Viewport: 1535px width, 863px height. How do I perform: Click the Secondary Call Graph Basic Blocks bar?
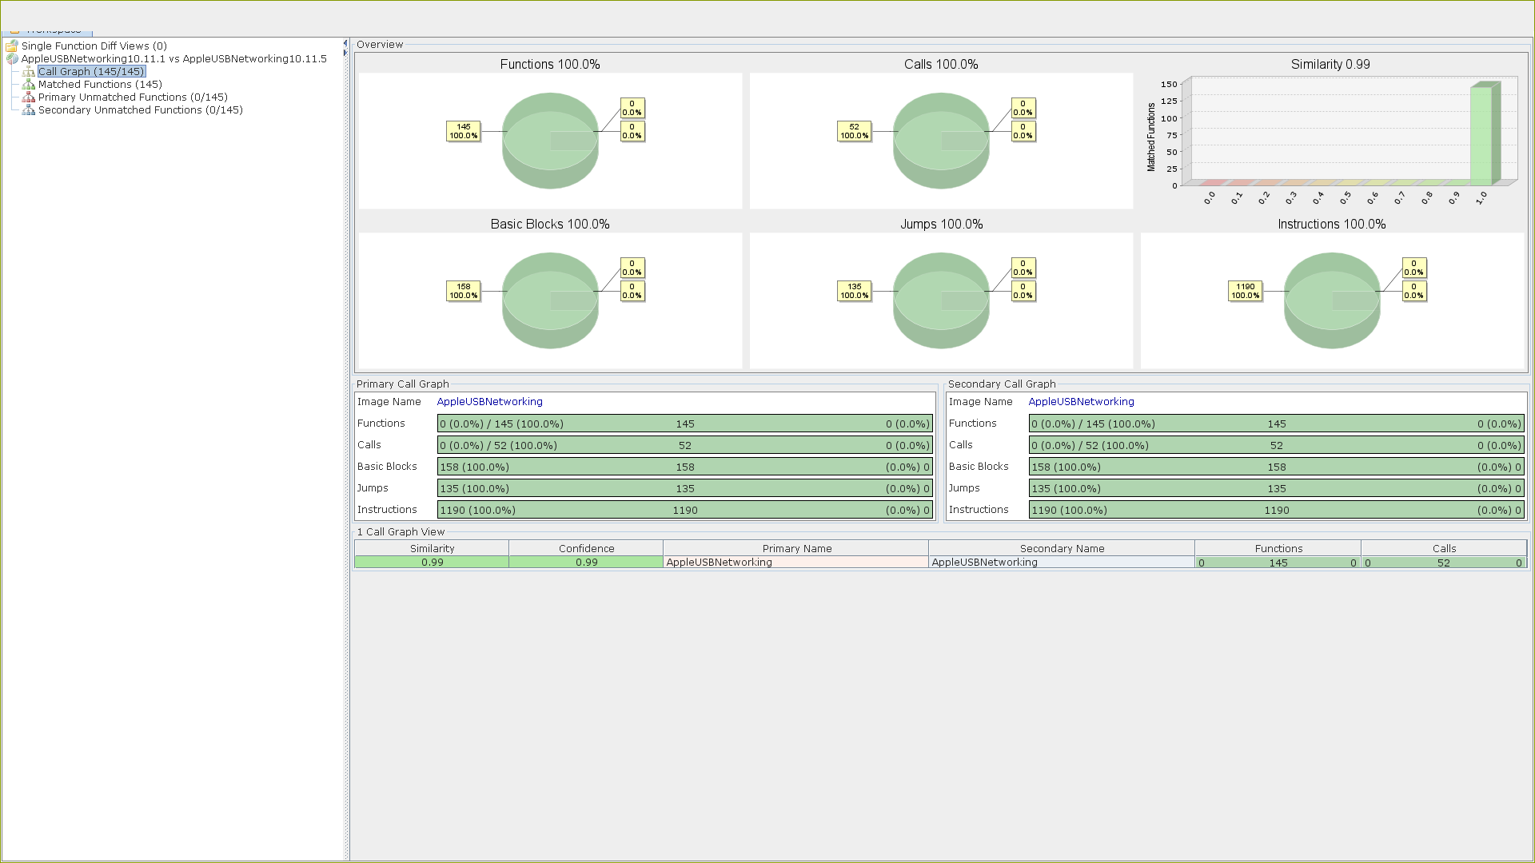pyautogui.click(x=1277, y=467)
